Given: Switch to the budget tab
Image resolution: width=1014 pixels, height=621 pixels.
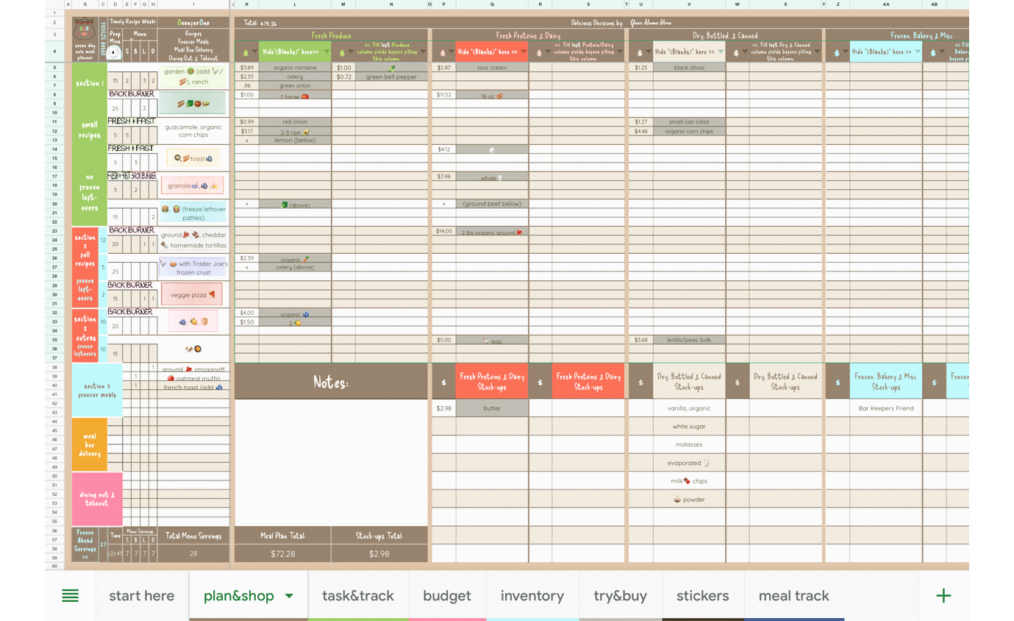Looking at the screenshot, I should pos(446,596).
